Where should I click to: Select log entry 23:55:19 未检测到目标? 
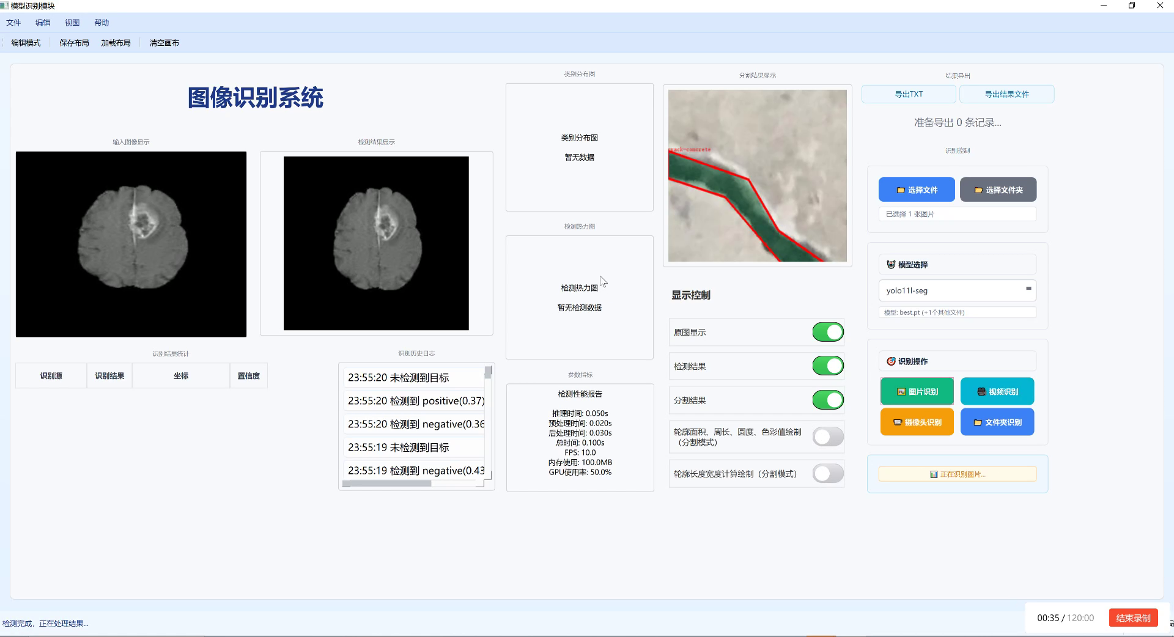point(413,447)
